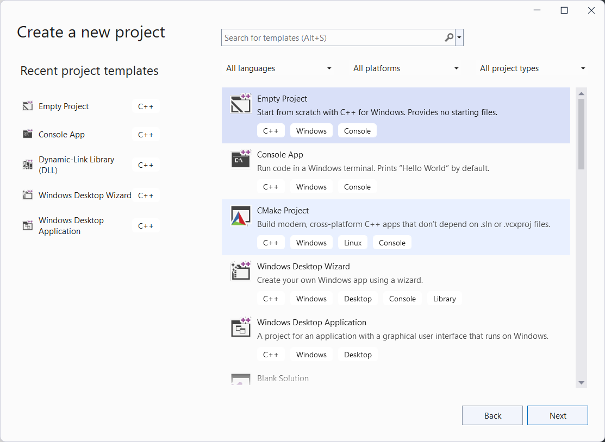
Task: Maximize the Create a new project window
Action: (564, 10)
